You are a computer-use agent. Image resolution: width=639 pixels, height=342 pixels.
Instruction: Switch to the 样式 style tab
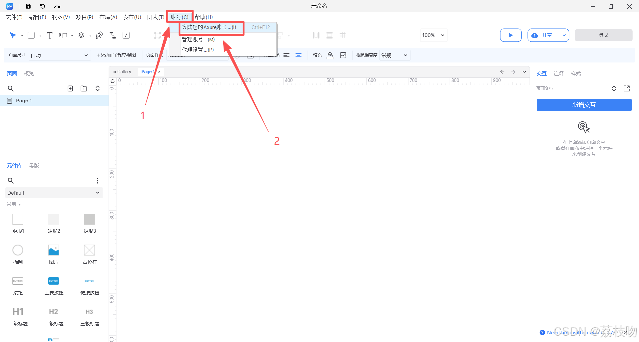pyautogui.click(x=576, y=73)
